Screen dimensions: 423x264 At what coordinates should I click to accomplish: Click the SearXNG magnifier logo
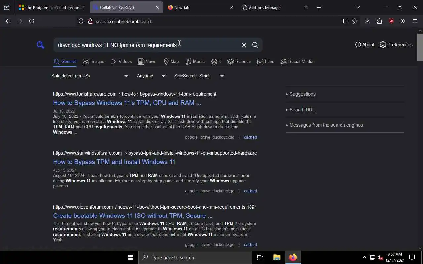pos(40,45)
